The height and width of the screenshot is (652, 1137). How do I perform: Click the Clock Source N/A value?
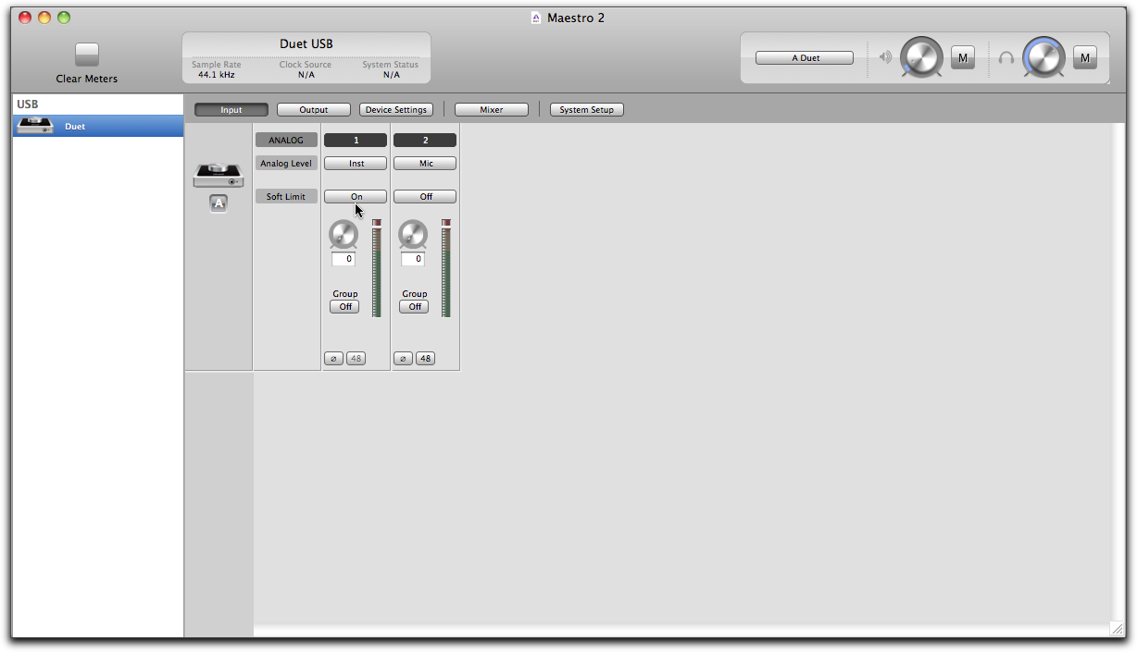tap(306, 75)
